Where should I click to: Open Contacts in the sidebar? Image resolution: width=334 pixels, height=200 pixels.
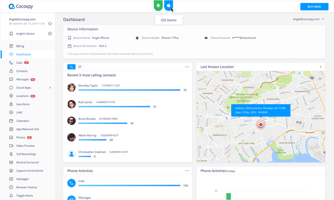pyautogui.click(x=22, y=71)
